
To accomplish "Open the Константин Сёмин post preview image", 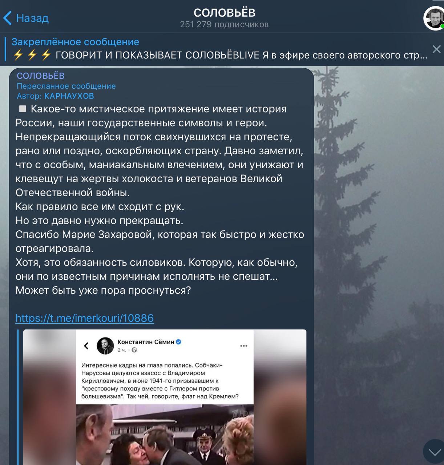I will tap(165, 397).
